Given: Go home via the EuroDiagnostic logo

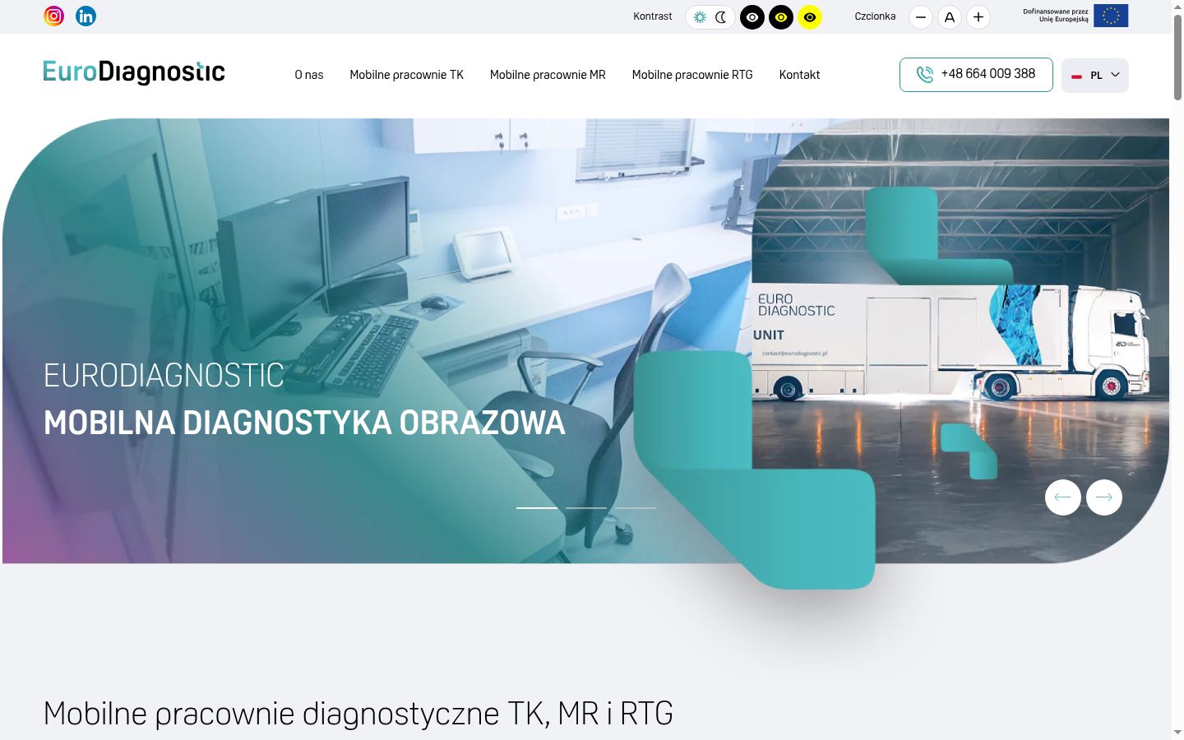Looking at the screenshot, I should tap(134, 72).
